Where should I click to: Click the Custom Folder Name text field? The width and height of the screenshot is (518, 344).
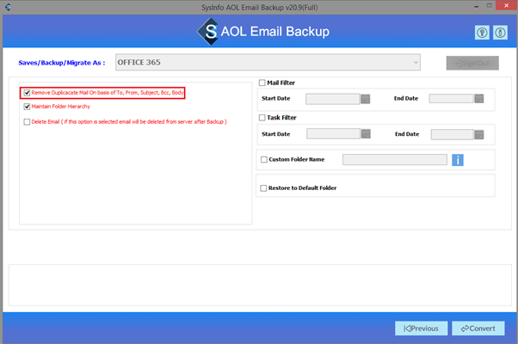394,159
